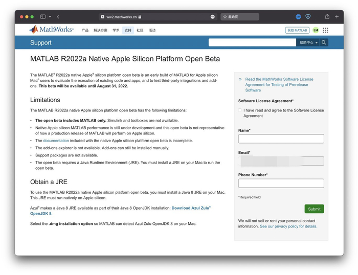Click the Safari sidebar toggle icon

pos(42,17)
